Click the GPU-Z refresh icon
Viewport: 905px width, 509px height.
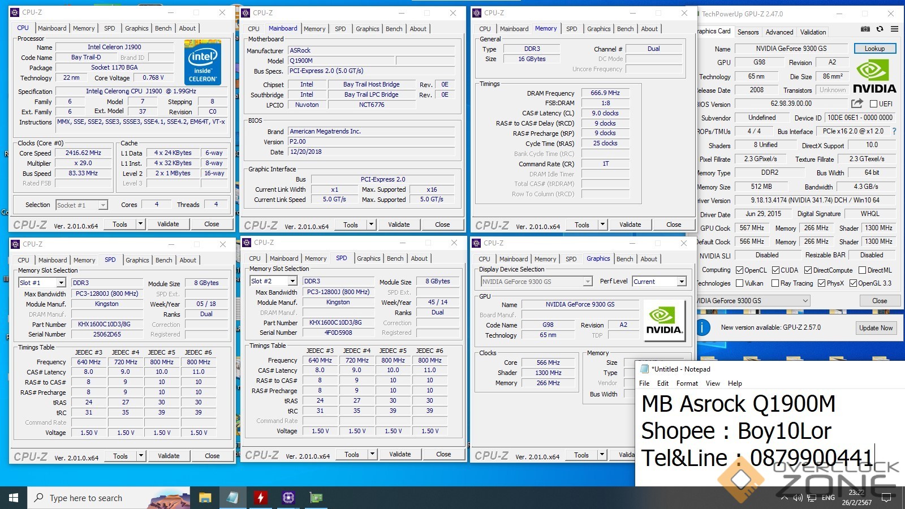880,29
